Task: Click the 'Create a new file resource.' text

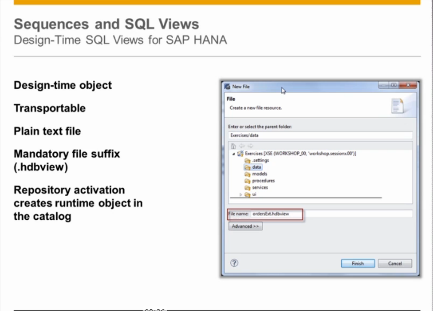Action: pos(256,108)
